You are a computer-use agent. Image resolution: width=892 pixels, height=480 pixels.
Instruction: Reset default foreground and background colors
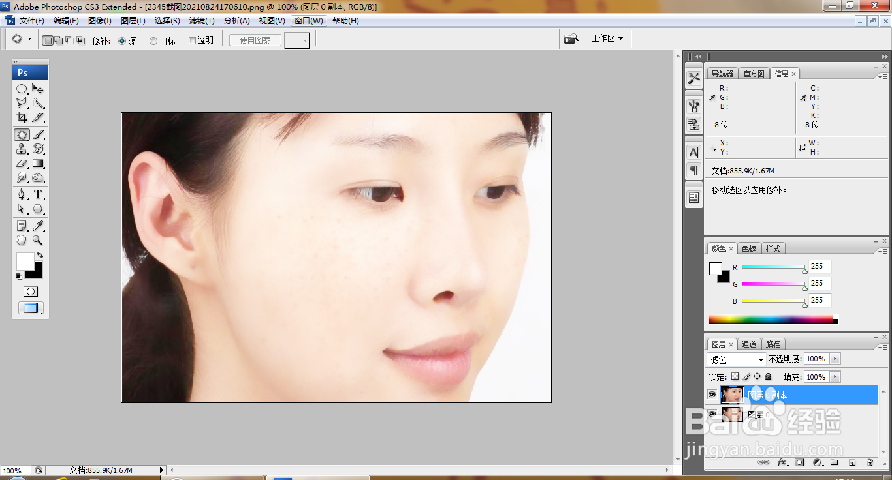(19, 277)
